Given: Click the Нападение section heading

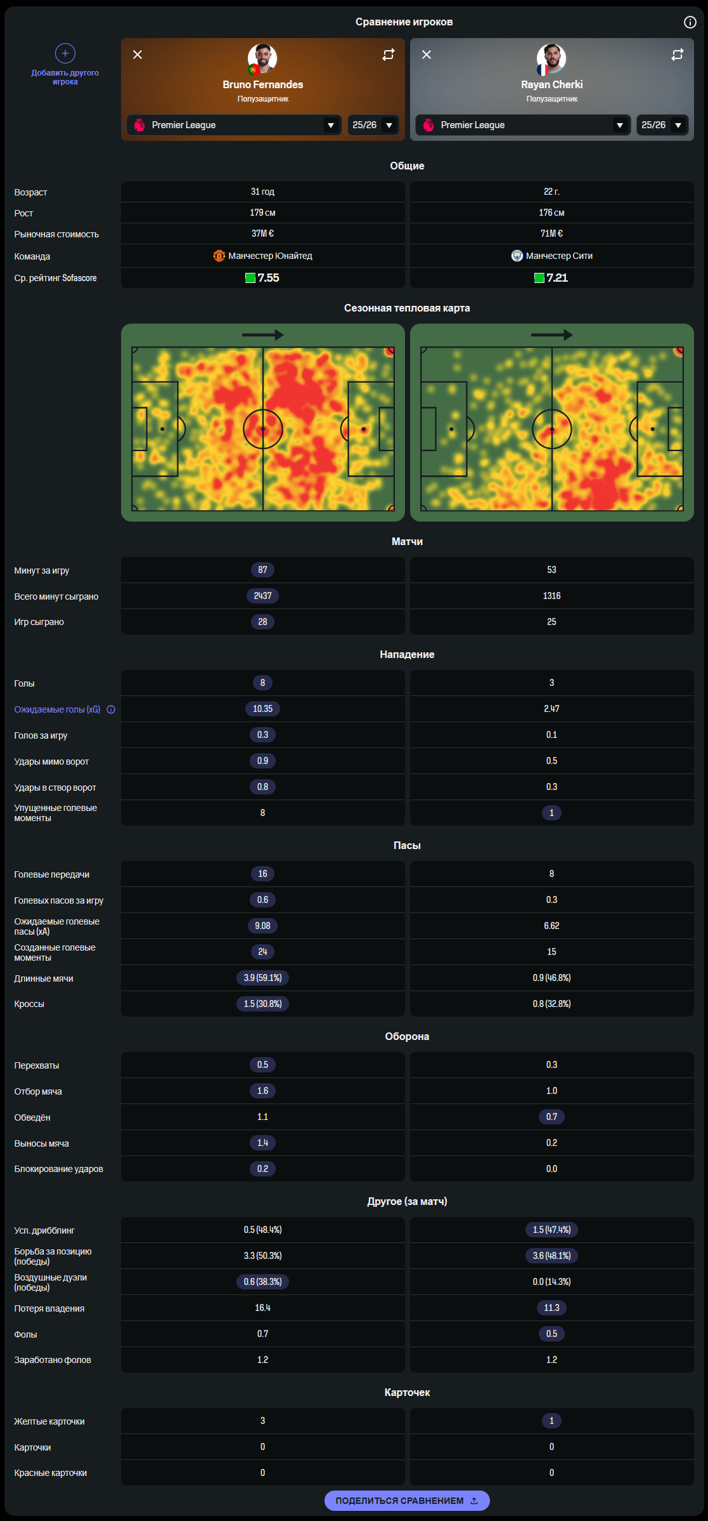Looking at the screenshot, I should [407, 654].
